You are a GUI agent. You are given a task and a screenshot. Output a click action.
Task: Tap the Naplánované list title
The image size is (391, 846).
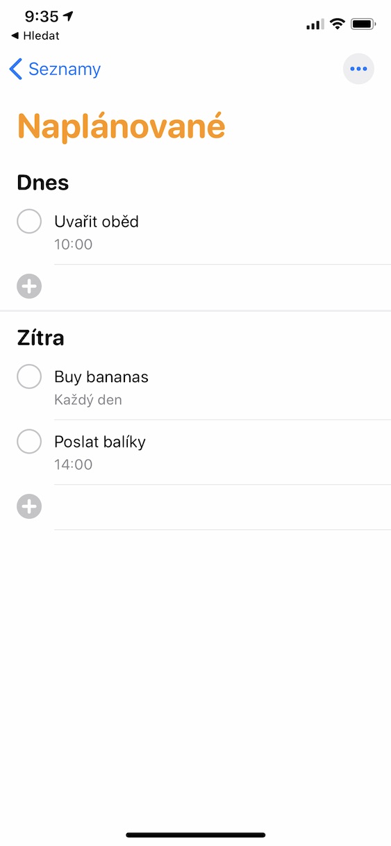[x=122, y=127]
